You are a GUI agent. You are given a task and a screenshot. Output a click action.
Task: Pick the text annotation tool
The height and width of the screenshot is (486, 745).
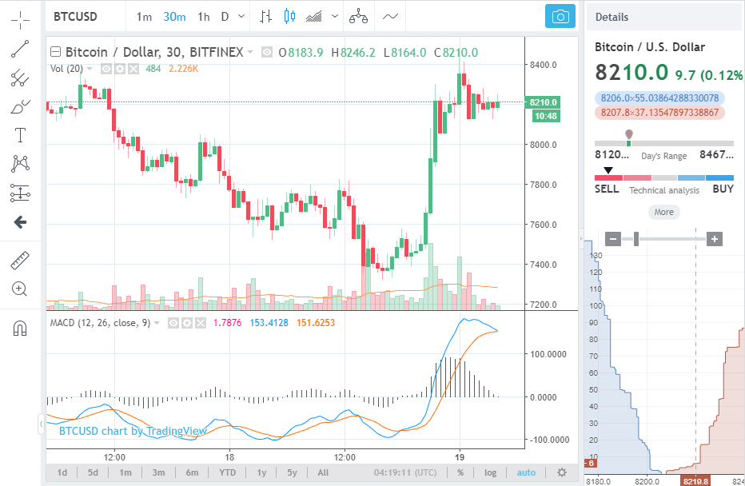[x=21, y=135]
